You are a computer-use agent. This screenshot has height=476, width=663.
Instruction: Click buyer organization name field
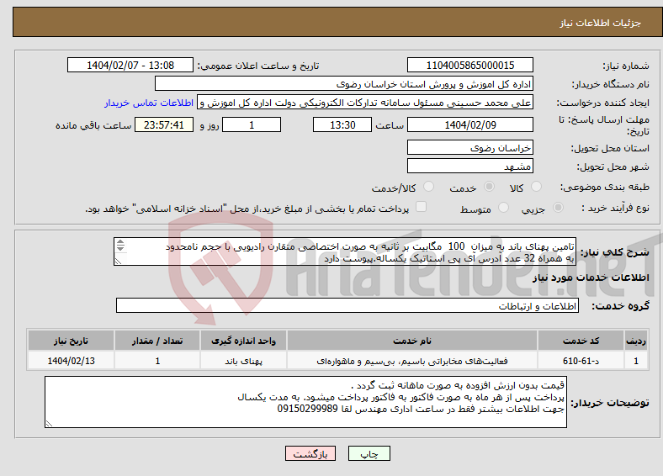[x=344, y=84]
